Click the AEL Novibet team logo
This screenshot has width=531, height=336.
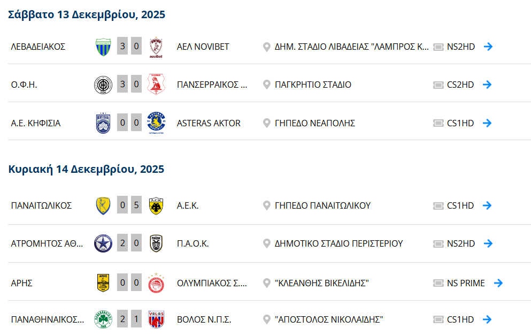coord(156,47)
